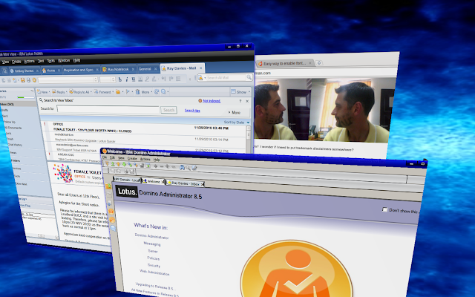The width and height of the screenshot is (475, 297).
Task: Click the mail list vertical scrollbar
Action: [249, 138]
